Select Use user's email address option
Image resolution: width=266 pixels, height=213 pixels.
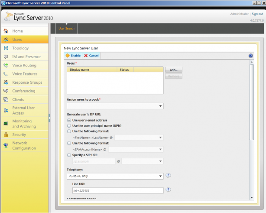click(69, 120)
